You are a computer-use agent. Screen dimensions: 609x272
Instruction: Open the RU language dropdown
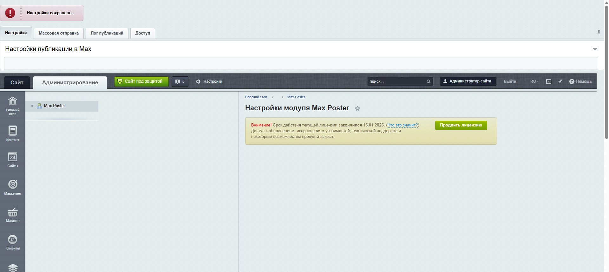click(534, 81)
